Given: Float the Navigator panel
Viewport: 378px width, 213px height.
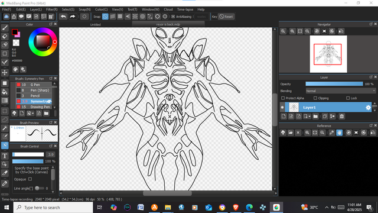Looking at the screenshot, I should click(371, 24).
